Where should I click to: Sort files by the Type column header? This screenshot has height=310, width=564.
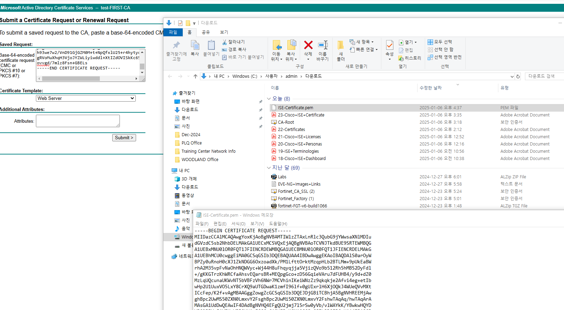504,88
